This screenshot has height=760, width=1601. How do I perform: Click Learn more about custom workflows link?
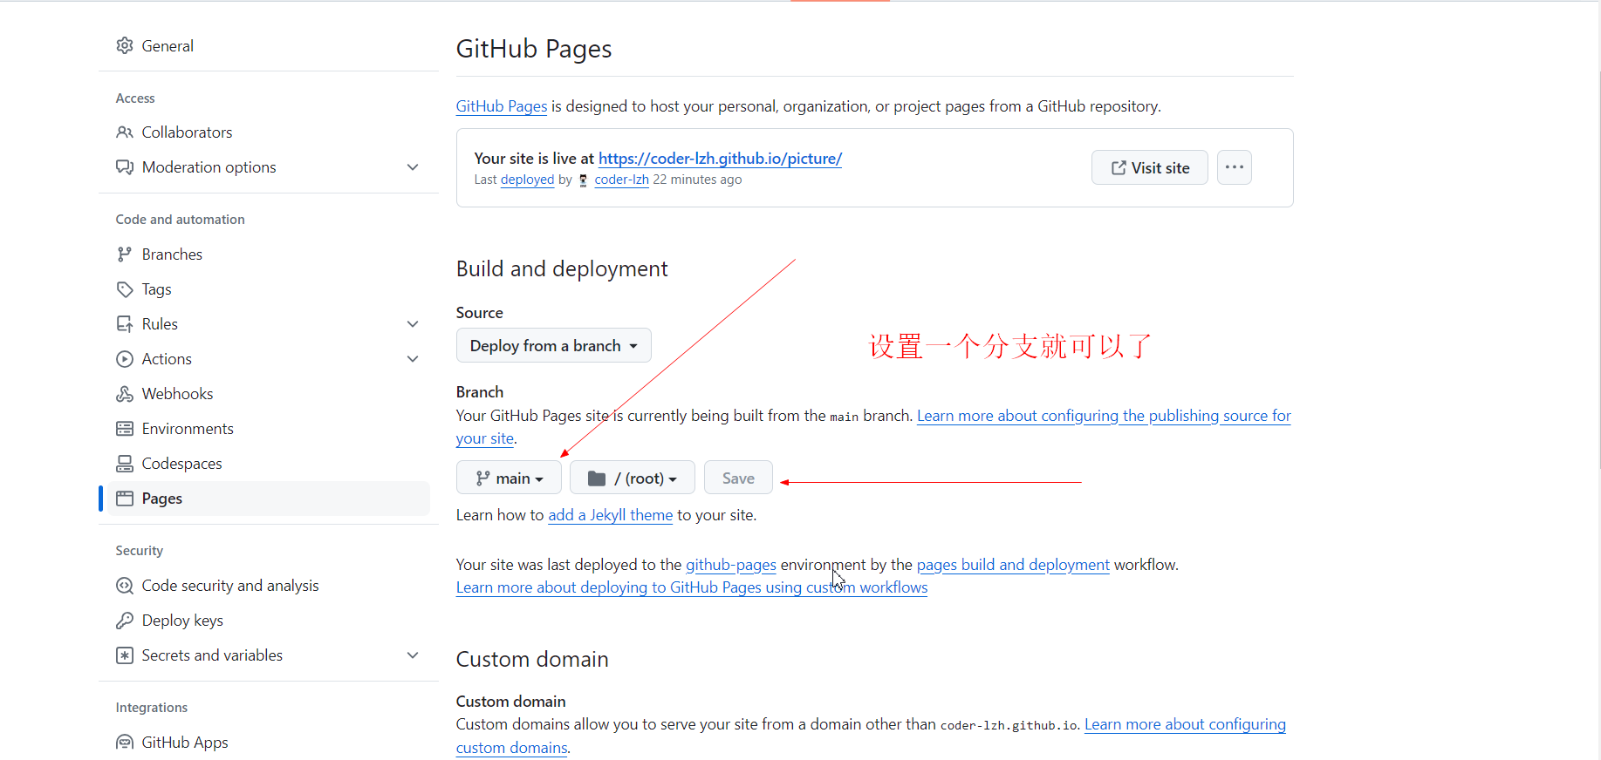coord(692,587)
